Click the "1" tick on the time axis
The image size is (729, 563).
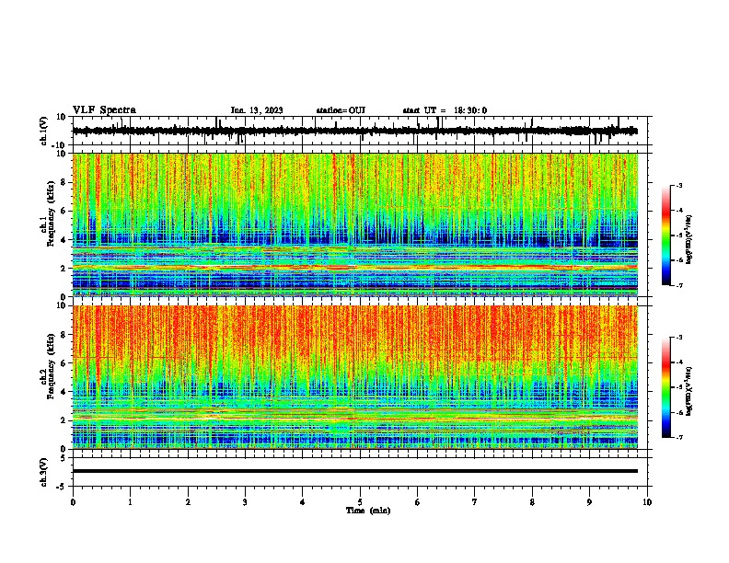point(130,502)
